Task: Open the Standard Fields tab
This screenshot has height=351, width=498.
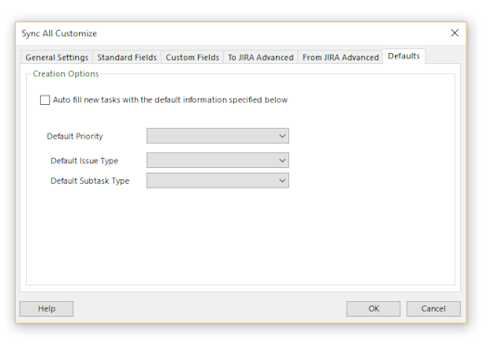Action: coord(126,58)
